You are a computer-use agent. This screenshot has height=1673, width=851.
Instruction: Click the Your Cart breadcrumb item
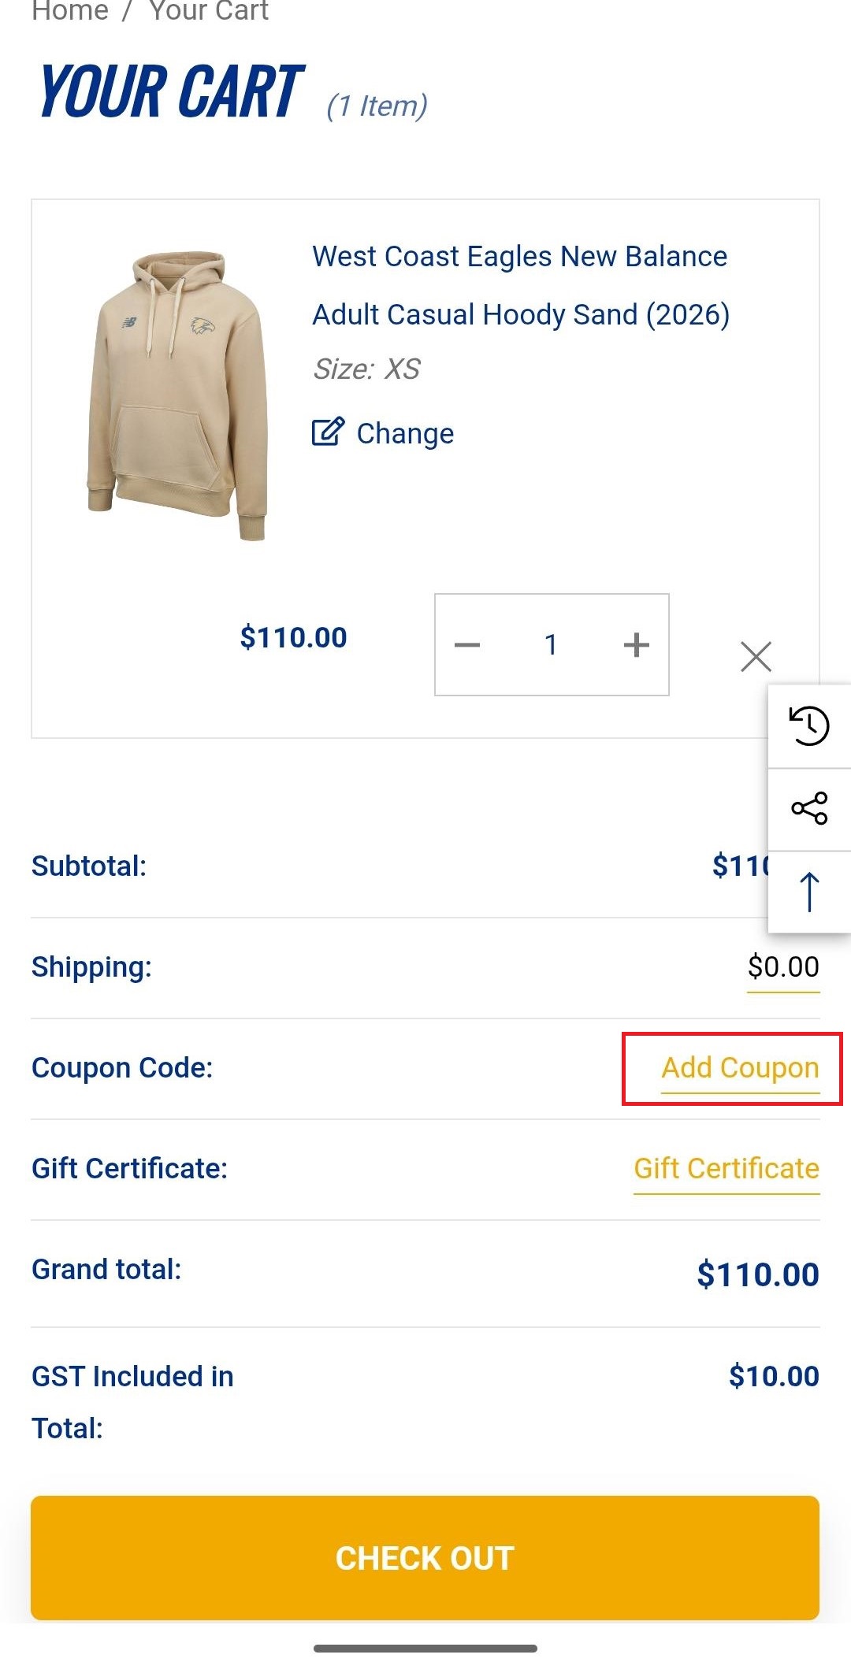209,11
